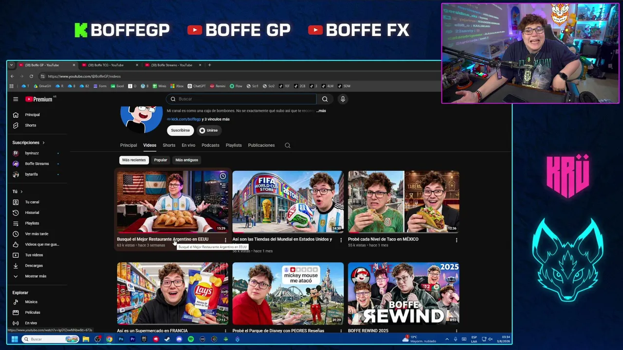The image size is (623, 350).
Task: Open options menu for Taco en MÉXICO video
Action: [x=457, y=240]
